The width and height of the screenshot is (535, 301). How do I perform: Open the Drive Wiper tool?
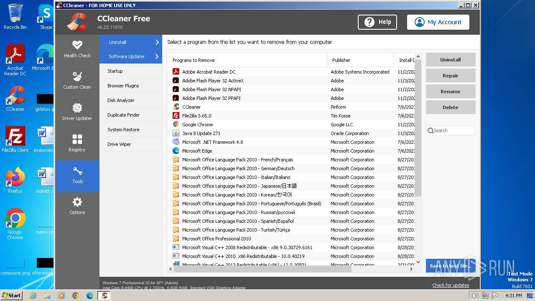[131, 144]
